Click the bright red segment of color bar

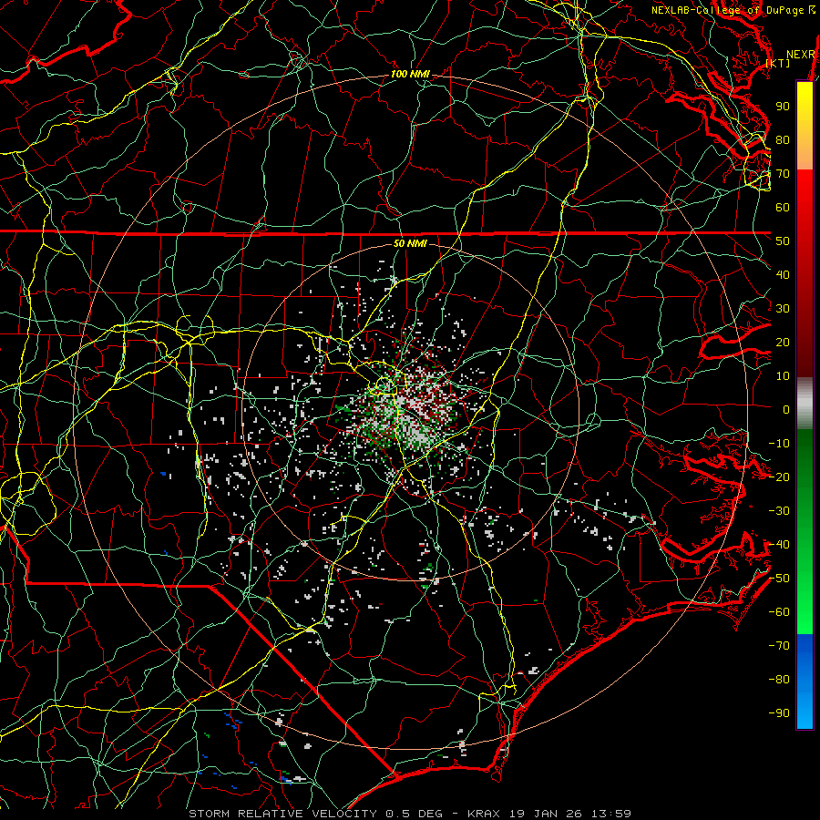point(805,186)
